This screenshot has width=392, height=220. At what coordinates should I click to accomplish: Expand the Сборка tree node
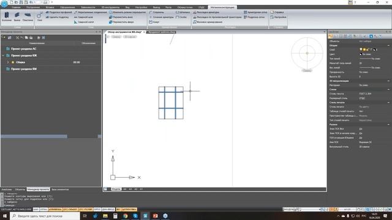[8, 62]
